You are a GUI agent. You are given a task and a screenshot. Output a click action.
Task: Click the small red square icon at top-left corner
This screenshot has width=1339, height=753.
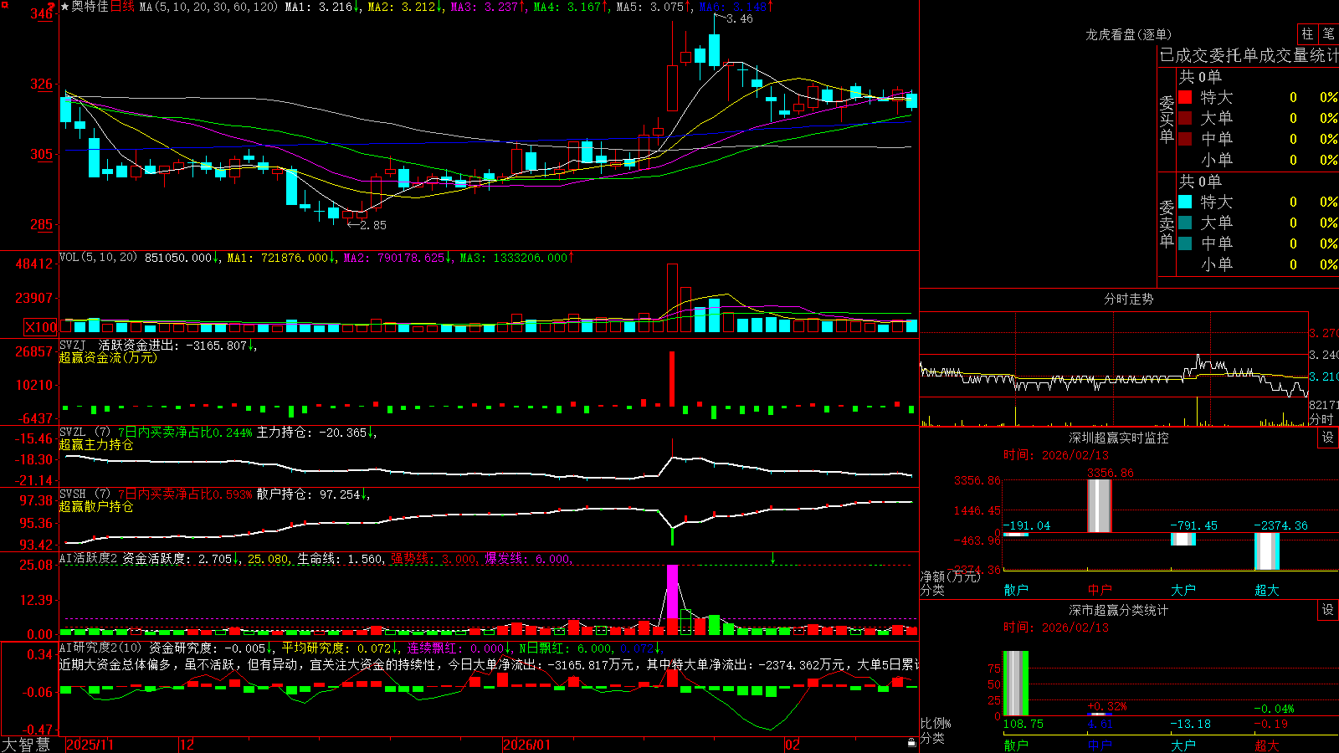click(5, 5)
